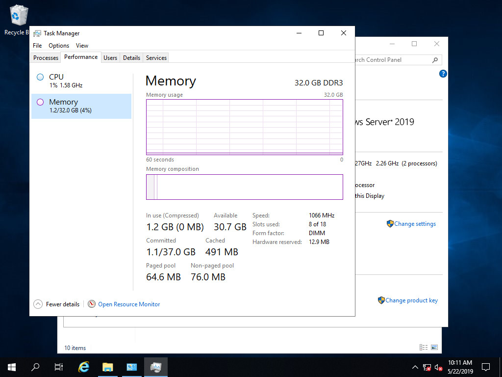Open Internet Explorer from the taskbar
This screenshot has width=502, height=377.
[x=84, y=367]
